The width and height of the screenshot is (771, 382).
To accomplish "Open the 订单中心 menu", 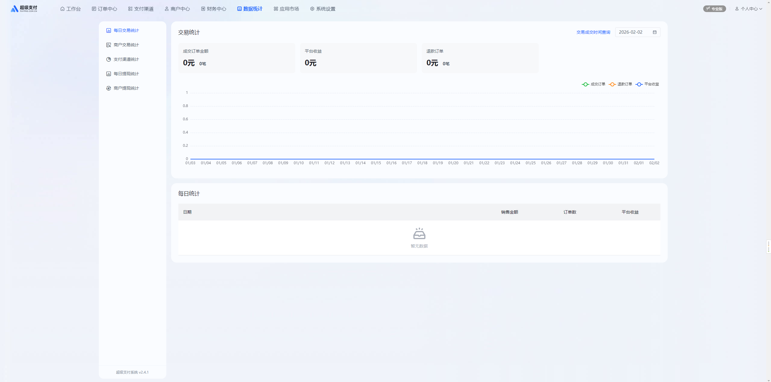I will coord(104,9).
